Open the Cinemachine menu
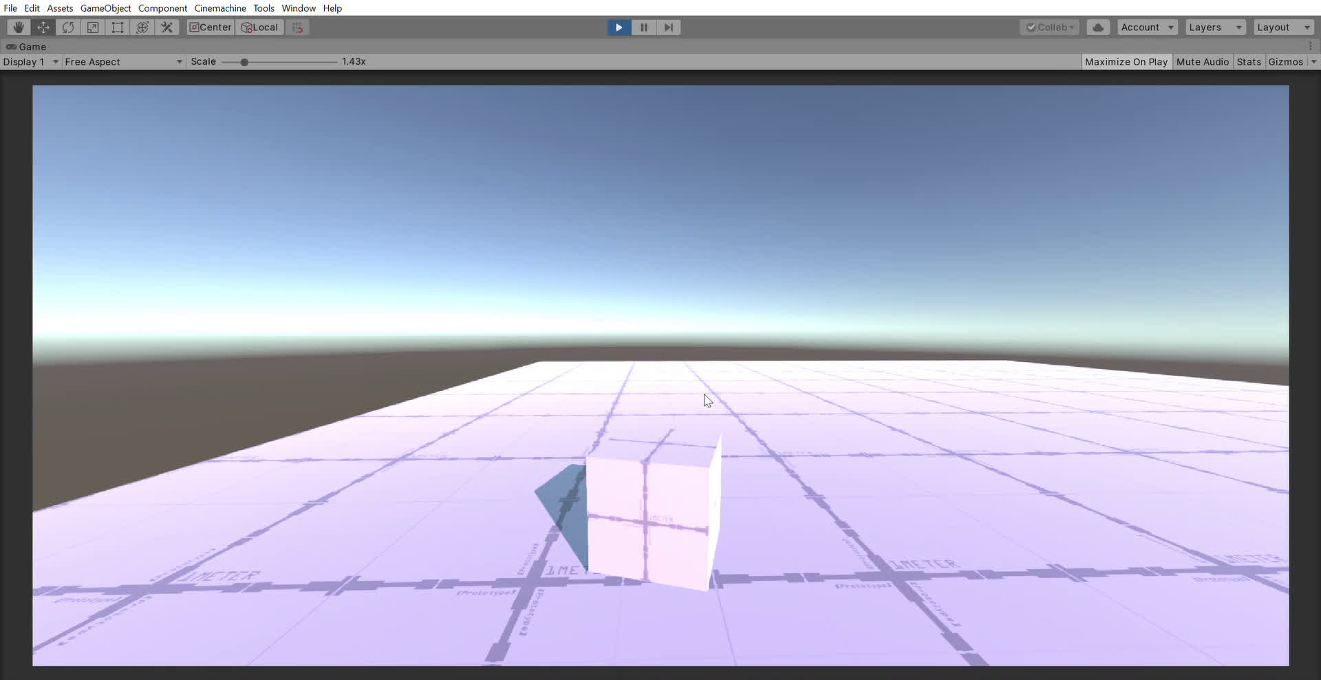 [x=220, y=8]
